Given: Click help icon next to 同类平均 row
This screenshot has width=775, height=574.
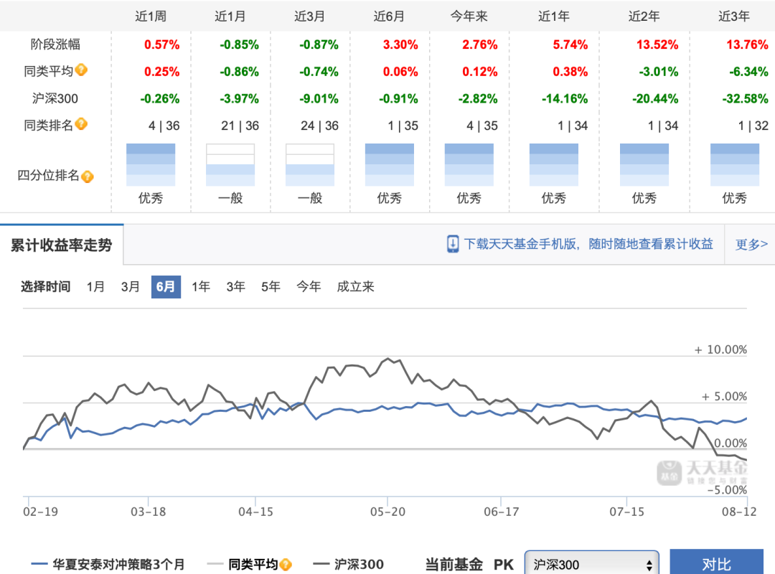Looking at the screenshot, I should point(82,70).
